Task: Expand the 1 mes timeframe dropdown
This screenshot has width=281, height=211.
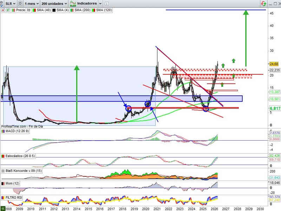Action: tap(32, 3)
